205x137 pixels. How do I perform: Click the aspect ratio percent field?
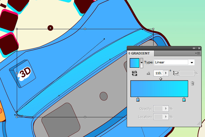187,73
